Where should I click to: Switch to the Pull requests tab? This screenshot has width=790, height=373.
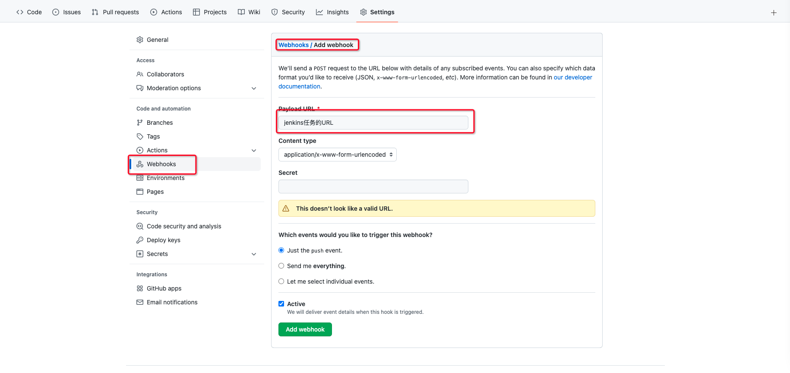pyautogui.click(x=115, y=12)
